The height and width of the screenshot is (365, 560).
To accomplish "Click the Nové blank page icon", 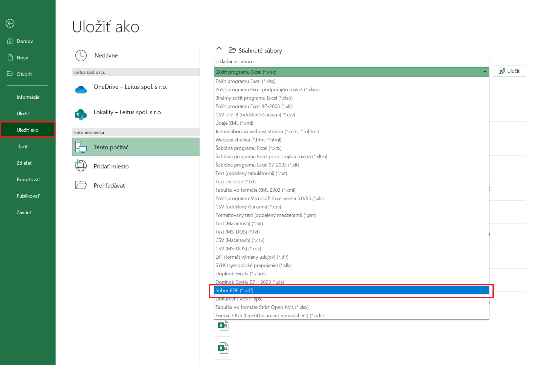I will [10, 57].
